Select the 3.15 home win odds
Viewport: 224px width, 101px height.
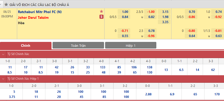[x=164, y=12]
